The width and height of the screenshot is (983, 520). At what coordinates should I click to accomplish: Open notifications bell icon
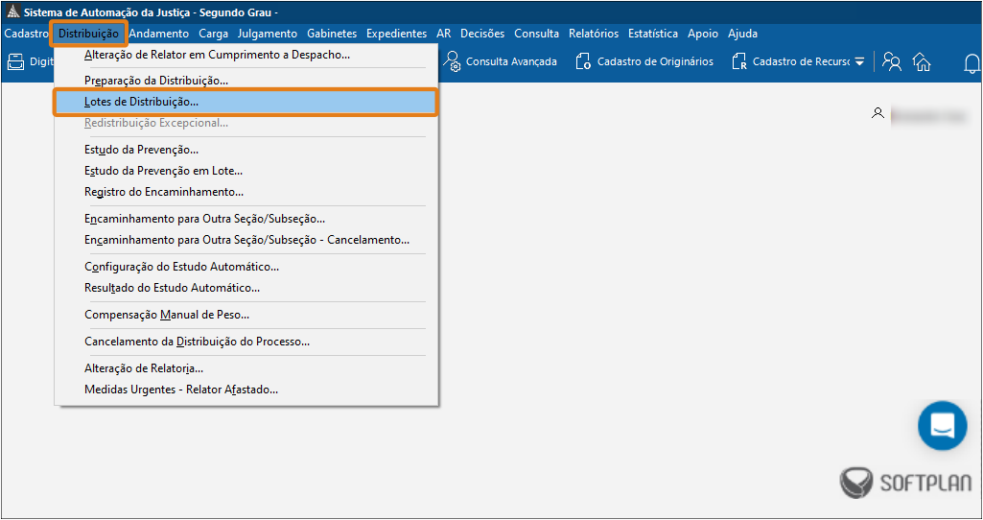pyautogui.click(x=972, y=62)
